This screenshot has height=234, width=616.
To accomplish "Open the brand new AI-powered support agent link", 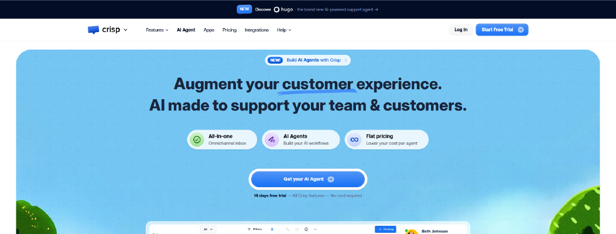I will (337, 9).
